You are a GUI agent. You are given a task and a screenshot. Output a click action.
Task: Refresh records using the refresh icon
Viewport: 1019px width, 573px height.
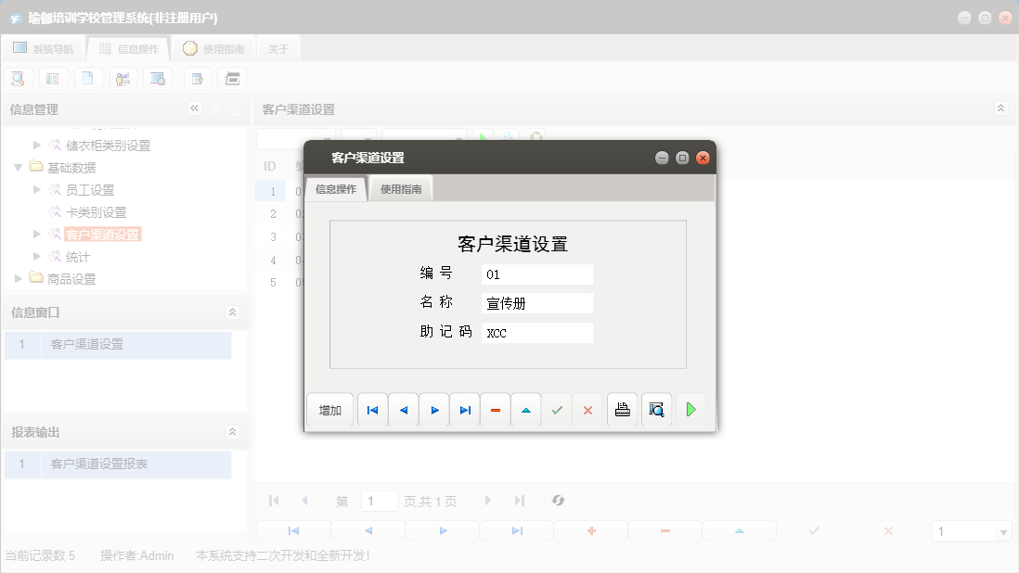[x=558, y=500]
